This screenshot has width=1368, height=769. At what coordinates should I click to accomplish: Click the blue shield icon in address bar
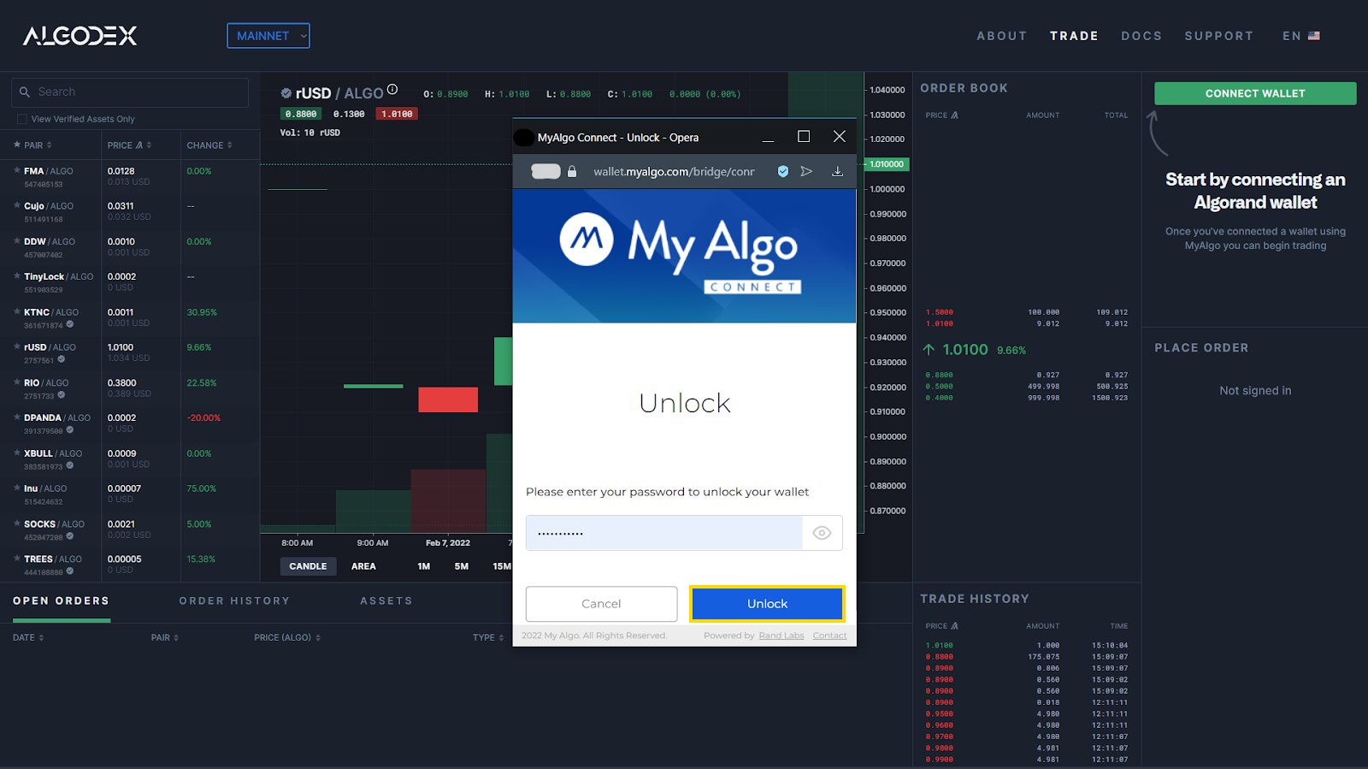click(x=782, y=172)
